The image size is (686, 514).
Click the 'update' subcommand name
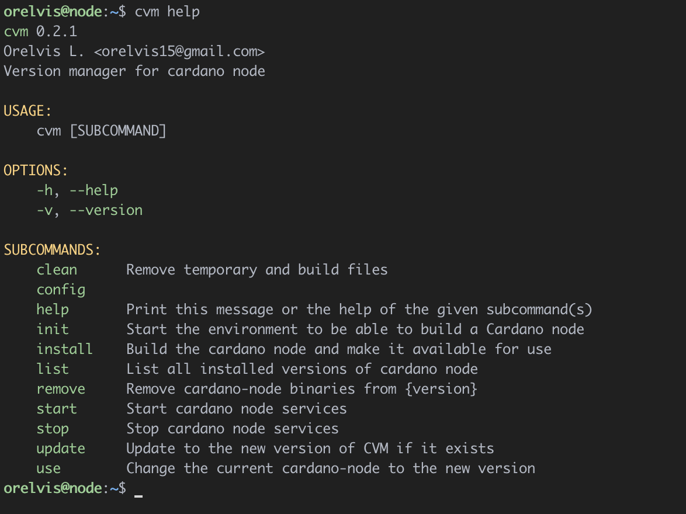[61, 449]
